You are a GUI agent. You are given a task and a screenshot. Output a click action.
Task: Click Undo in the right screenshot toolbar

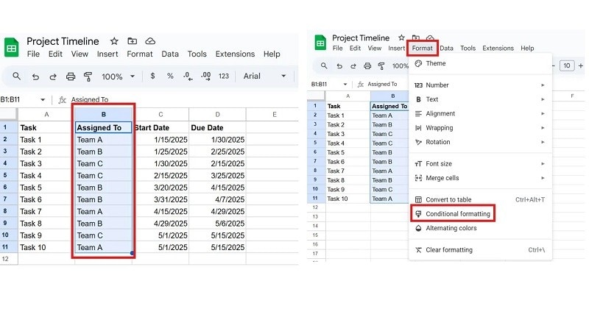click(339, 66)
